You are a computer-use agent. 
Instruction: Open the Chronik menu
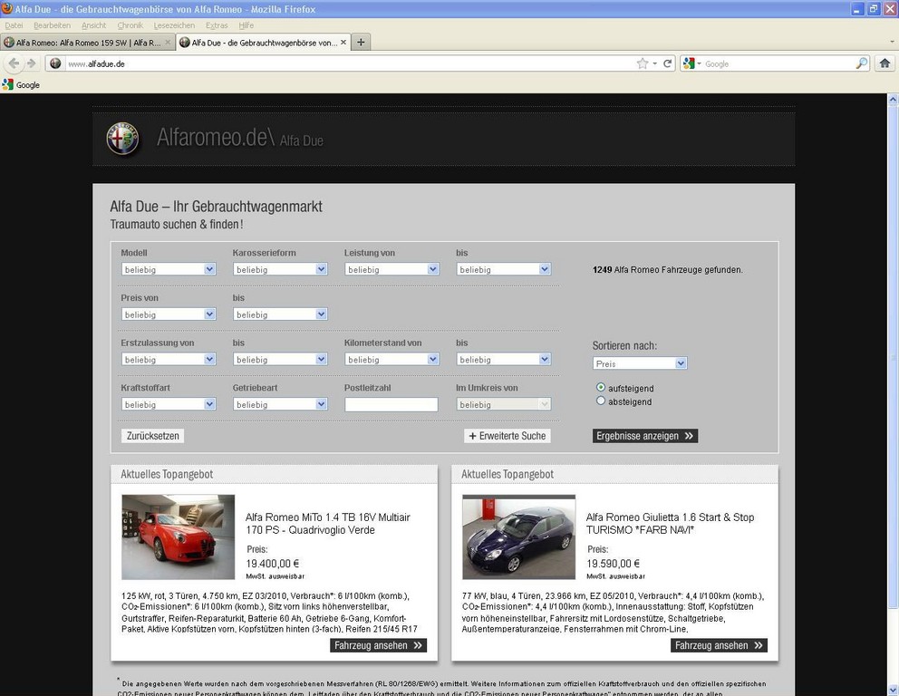click(x=130, y=25)
